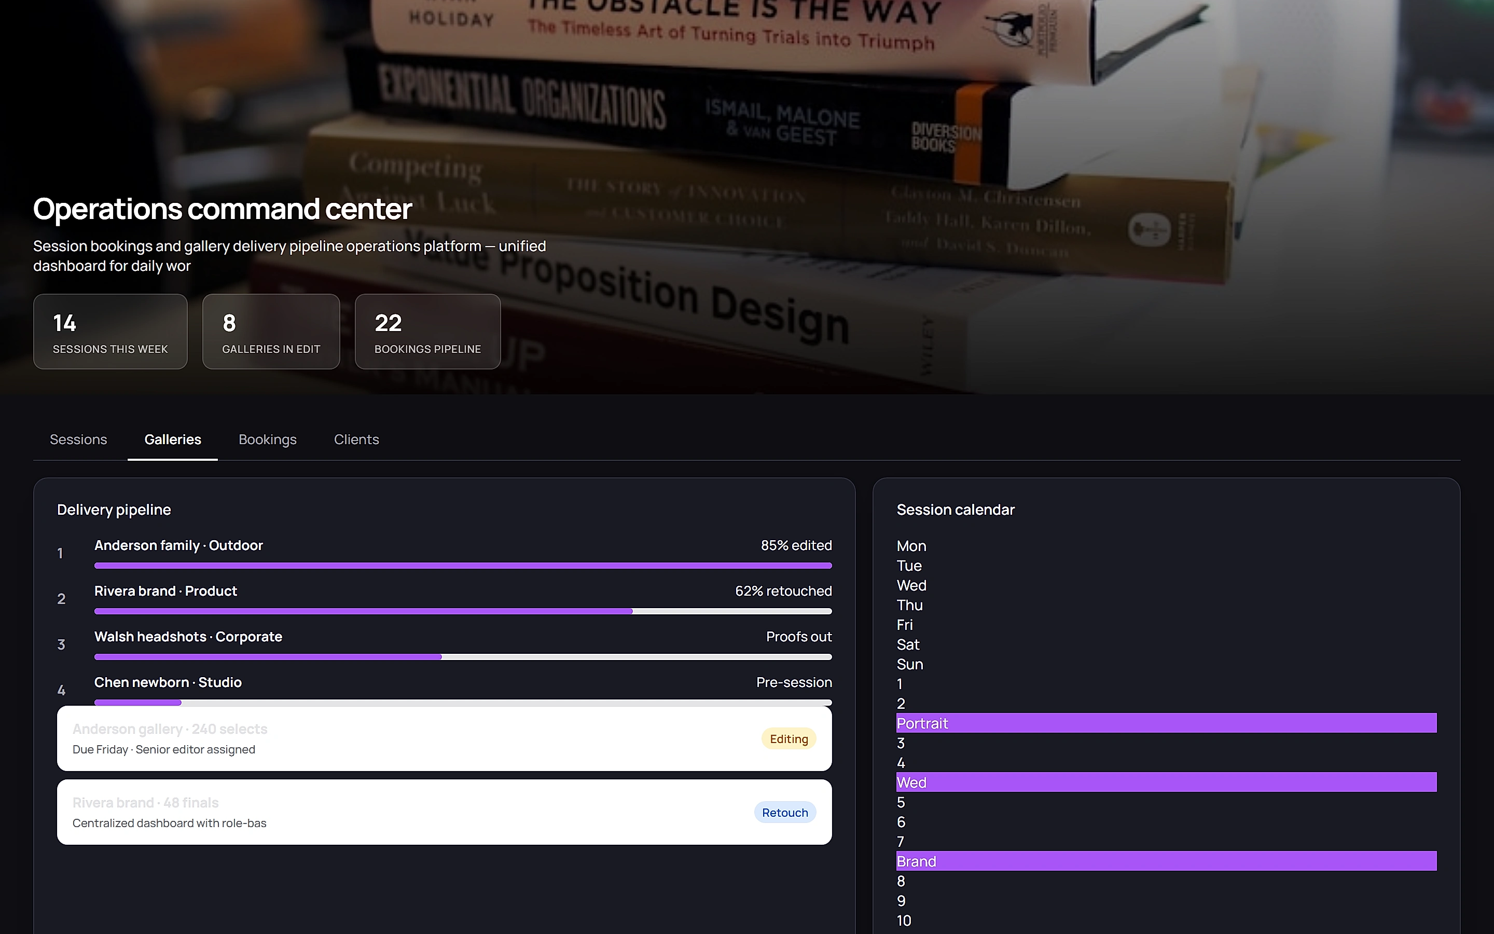Click calendar date 8
The image size is (1494, 934).
(901, 882)
